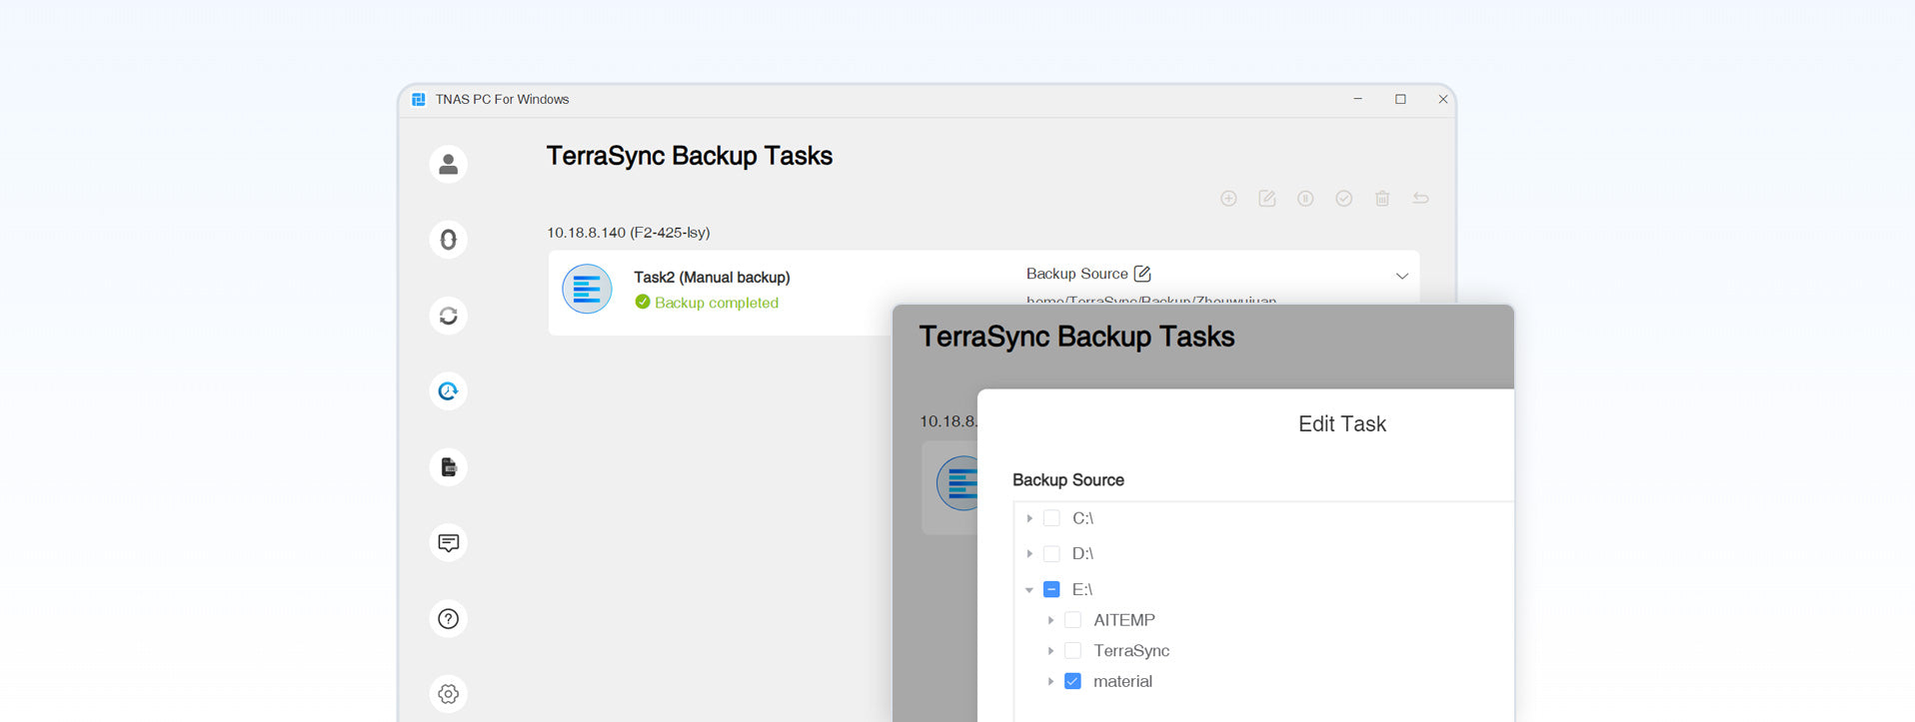
Task: Open the settings gear in sidebar
Action: pos(448,694)
